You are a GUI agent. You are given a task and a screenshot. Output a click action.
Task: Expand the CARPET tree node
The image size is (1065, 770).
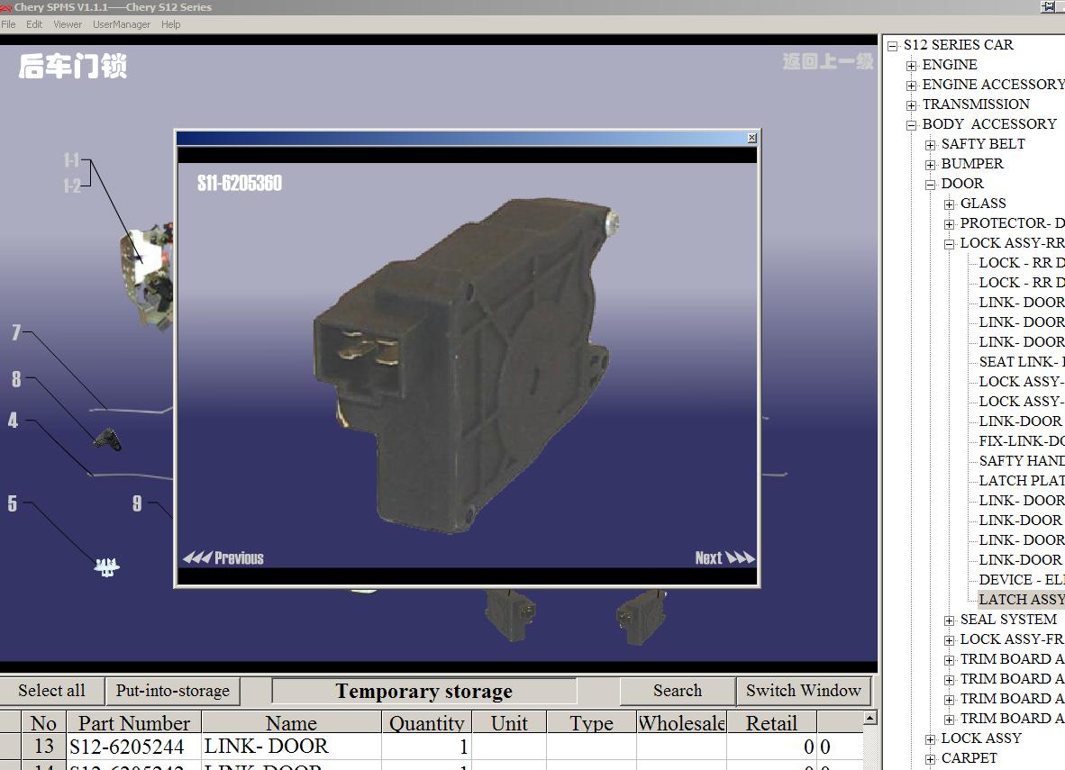point(931,759)
